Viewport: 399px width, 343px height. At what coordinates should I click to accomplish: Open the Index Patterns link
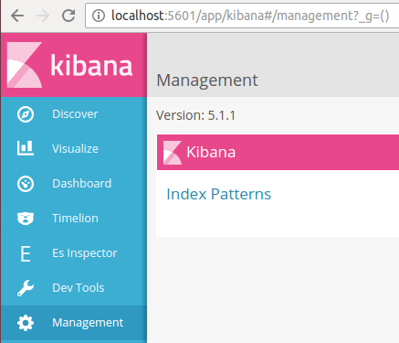point(218,194)
